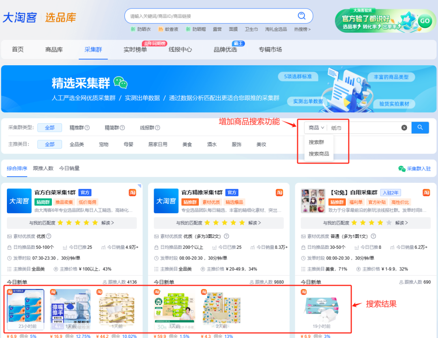Image resolution: width=438 pixels, height=338 pixels.
Task: Click hot keyword 防晒帽
Action: (x=199, y=29)
